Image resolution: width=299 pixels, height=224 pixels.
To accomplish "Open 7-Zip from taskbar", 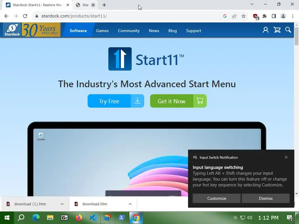I will [x=65, y=218].
